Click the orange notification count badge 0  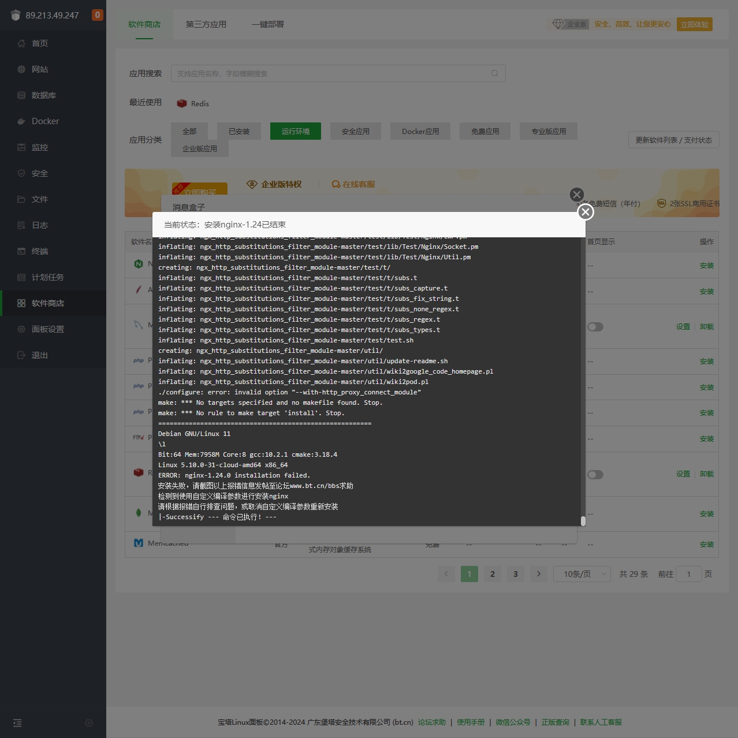pyautogui.click(x=98, y=15)
